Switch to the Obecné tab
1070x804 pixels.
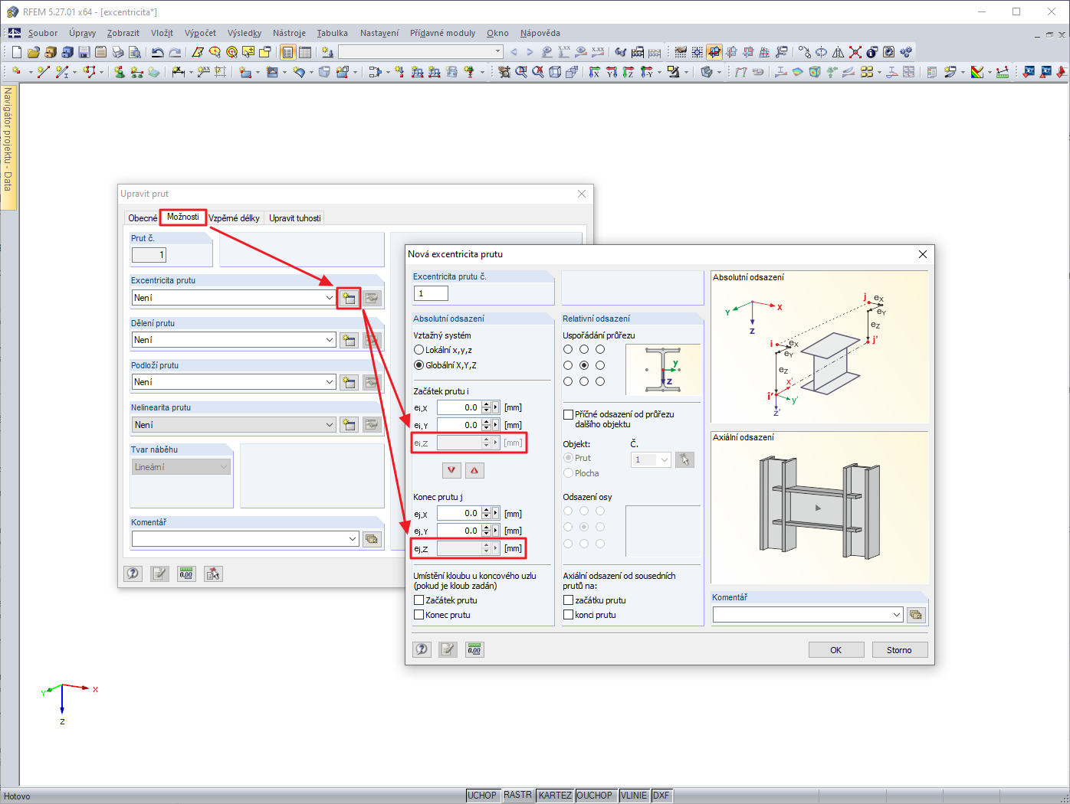[x=143, y=218]
